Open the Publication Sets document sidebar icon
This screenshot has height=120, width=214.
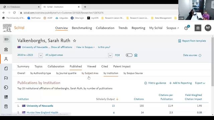point(6,68)
